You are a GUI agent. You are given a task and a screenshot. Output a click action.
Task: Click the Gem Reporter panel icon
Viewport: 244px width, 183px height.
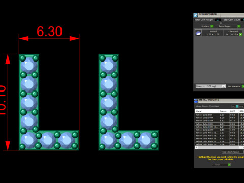(195, 15)
